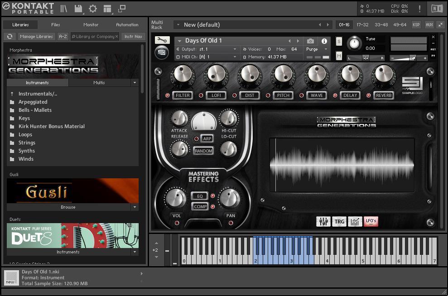Open the Purge dropdown menu
The image size is (448, 296).
click(316, 49)
